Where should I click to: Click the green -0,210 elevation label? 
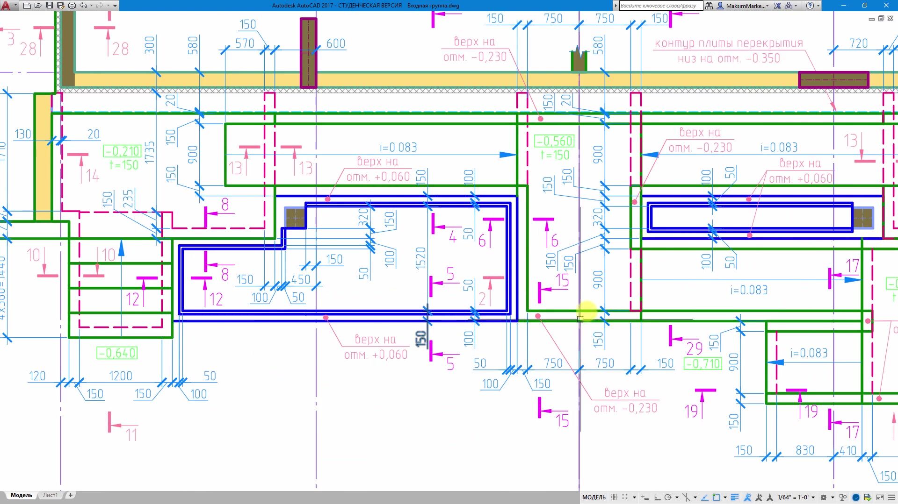click(122, 151)
